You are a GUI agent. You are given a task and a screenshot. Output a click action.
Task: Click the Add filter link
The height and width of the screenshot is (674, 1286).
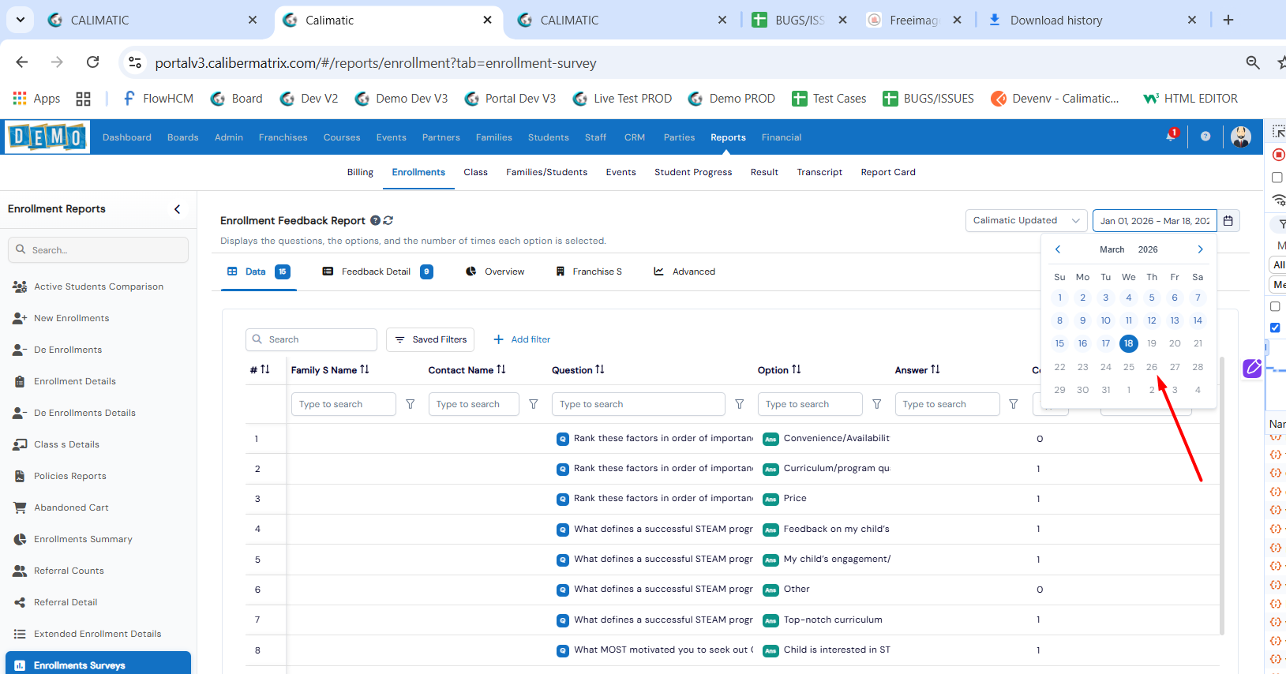point(522,339)
